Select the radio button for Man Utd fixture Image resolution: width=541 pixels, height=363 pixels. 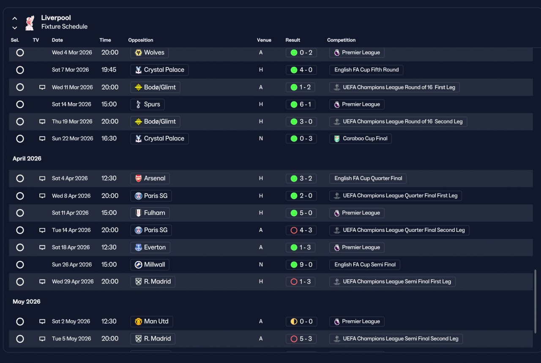(20, 322)
